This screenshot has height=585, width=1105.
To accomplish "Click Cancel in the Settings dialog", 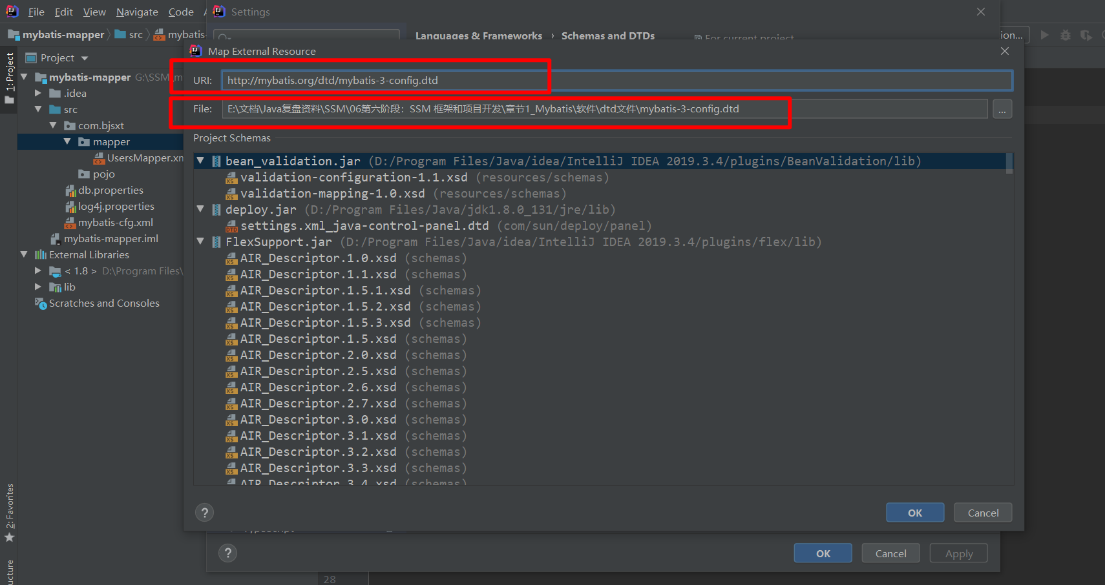I will (890, 553).
